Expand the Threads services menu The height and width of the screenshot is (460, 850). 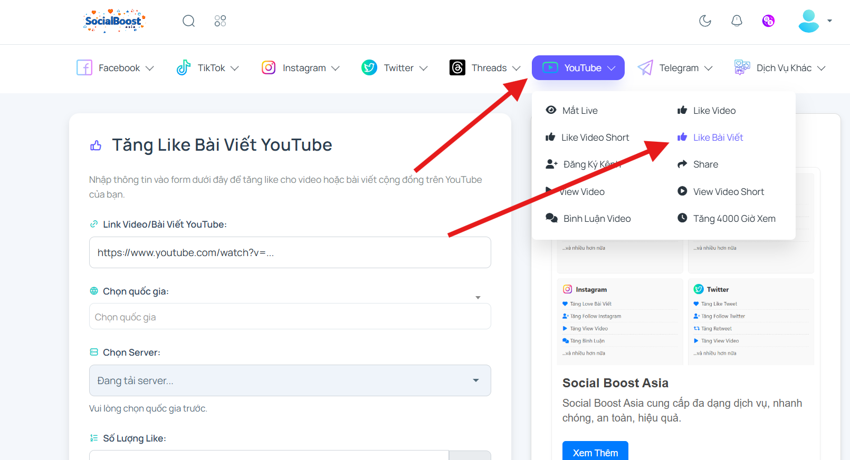[x=485, y=68]
